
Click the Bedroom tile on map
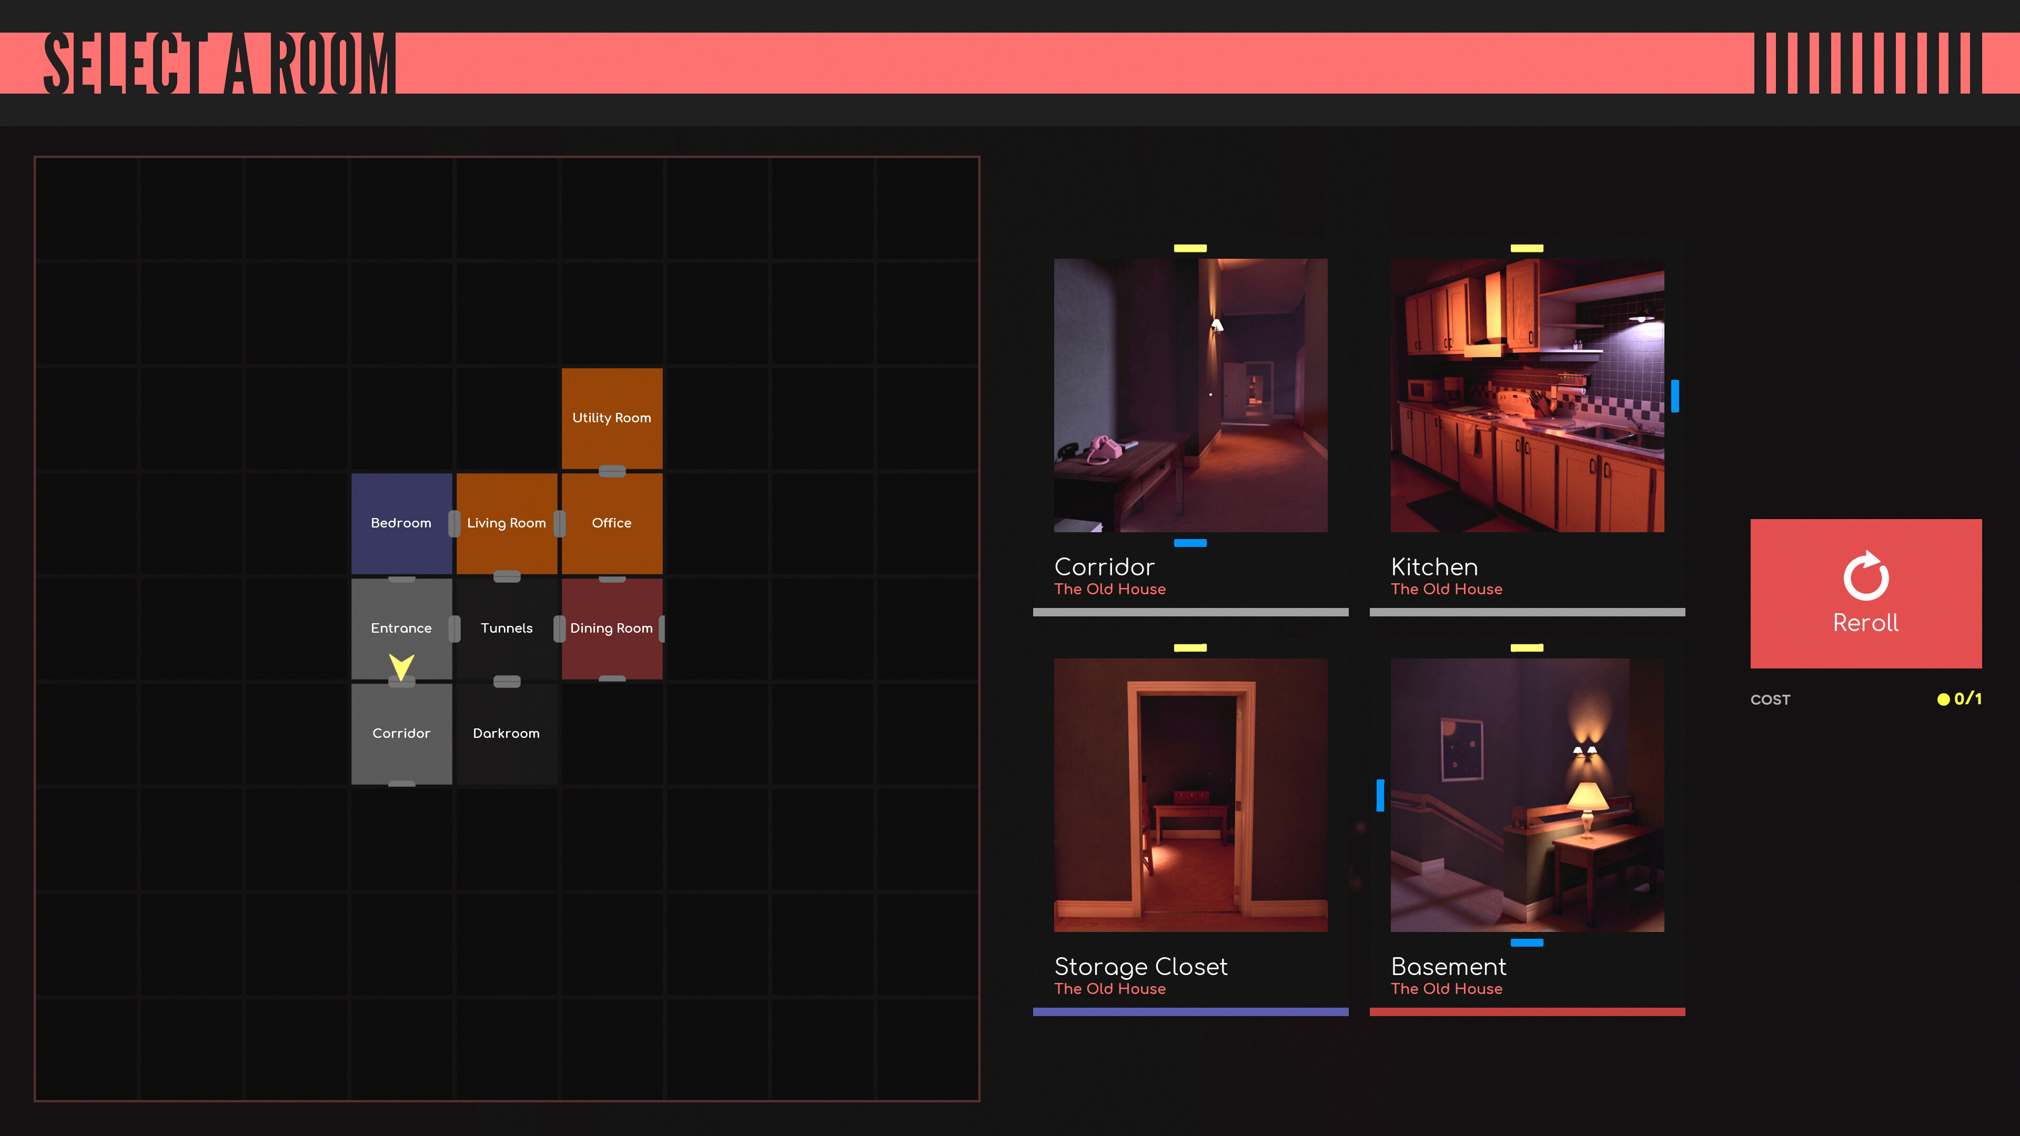(401, 523)
